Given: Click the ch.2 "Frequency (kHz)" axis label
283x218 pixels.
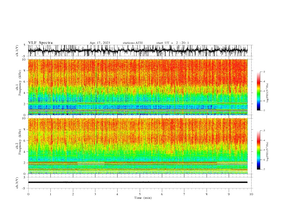Looking at the screenshot, I should [20, 142].
